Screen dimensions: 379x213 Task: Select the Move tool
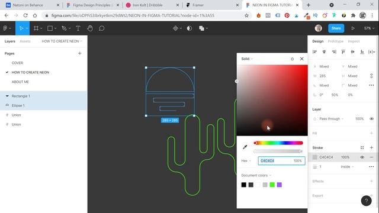point(21,28)
